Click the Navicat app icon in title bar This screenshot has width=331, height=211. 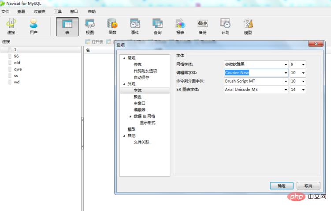(2, 4)
